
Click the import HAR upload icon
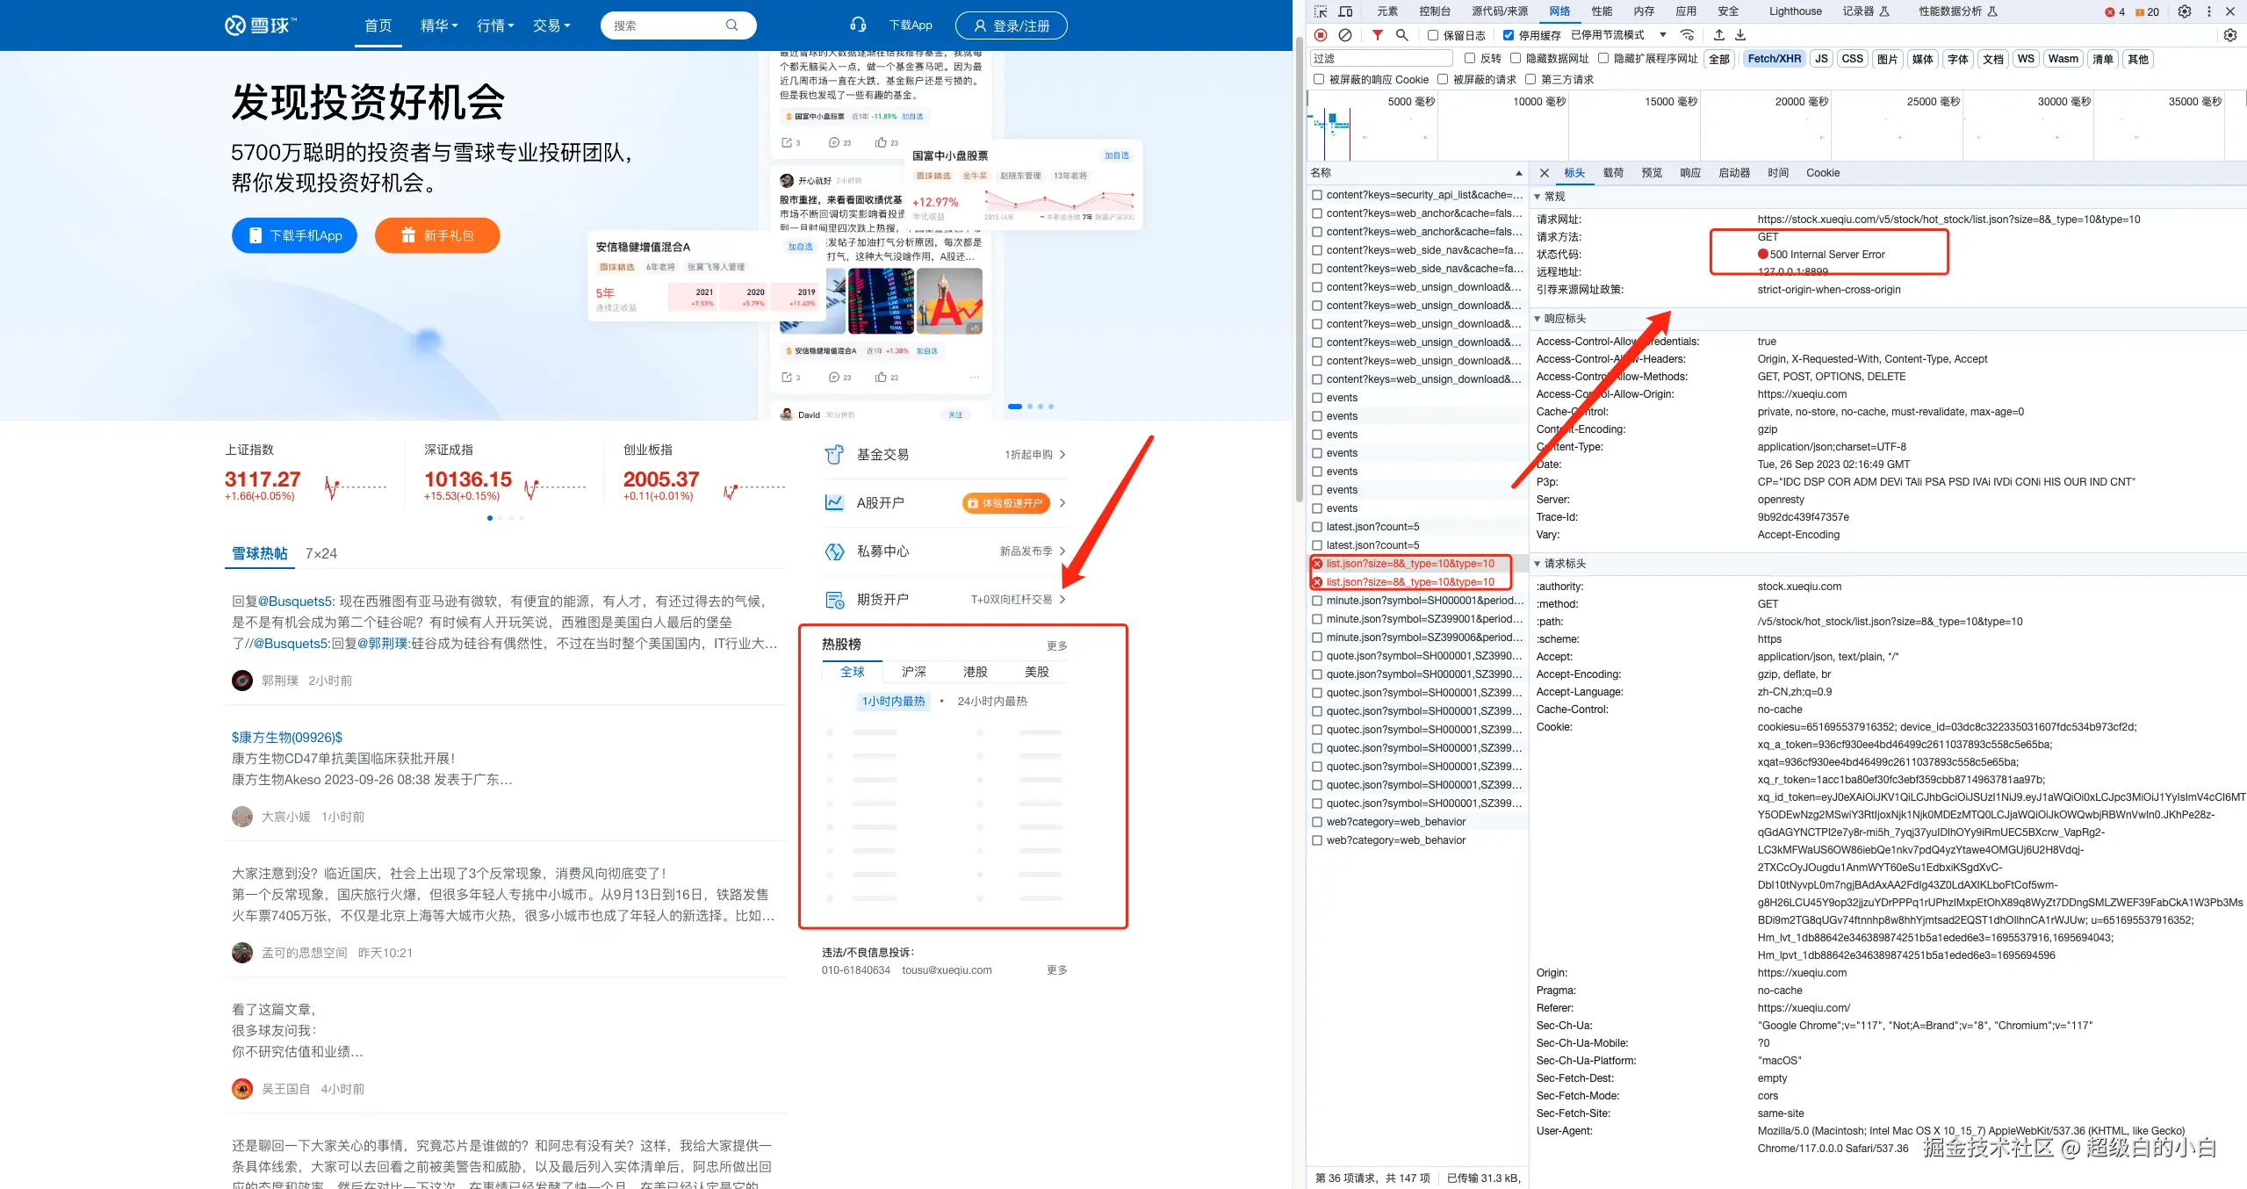click(1718, 35)
